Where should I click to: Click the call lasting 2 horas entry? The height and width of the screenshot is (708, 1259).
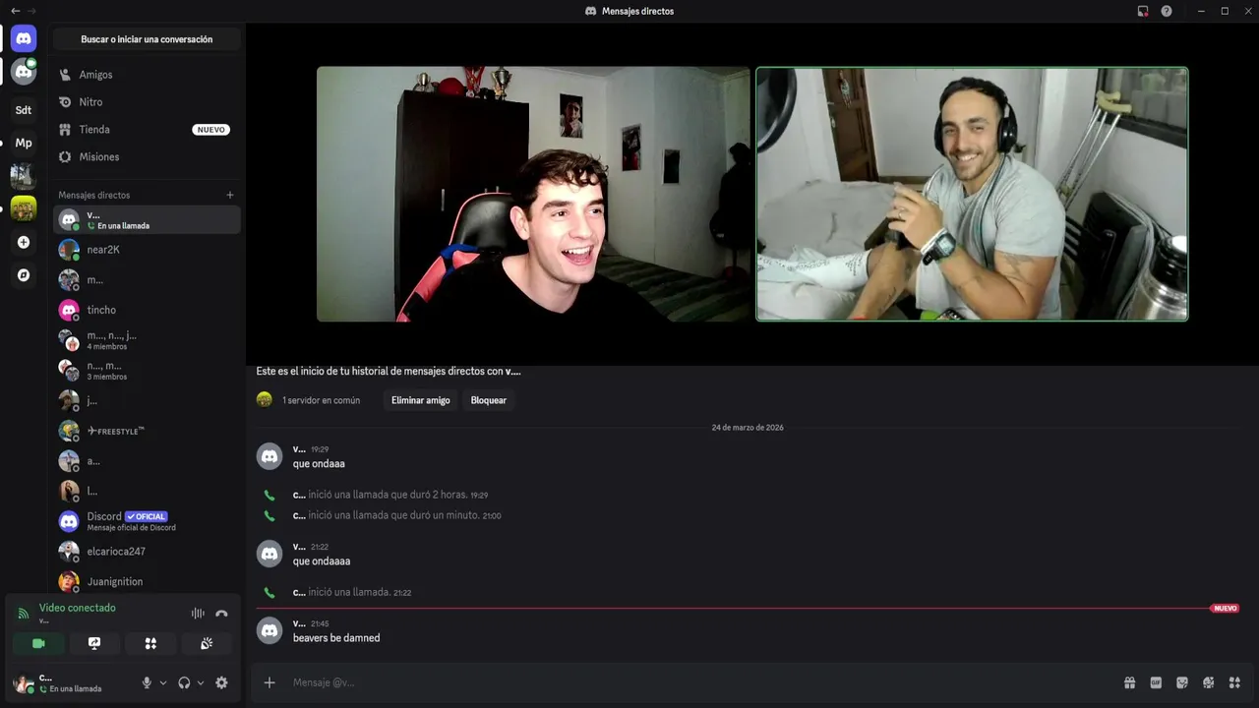pos(390,495)
